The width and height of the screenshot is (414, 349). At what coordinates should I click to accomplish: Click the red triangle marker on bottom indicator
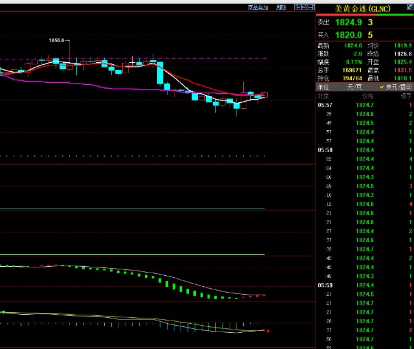[268, 331]
